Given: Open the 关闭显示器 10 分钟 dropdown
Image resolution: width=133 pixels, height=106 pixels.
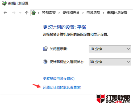Looking at the screenshot, I should point(110,49).
